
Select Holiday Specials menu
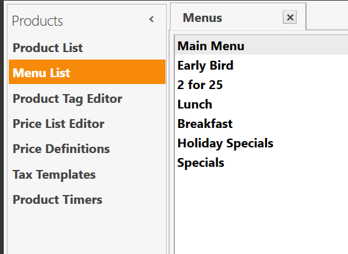tap(261, 143)
